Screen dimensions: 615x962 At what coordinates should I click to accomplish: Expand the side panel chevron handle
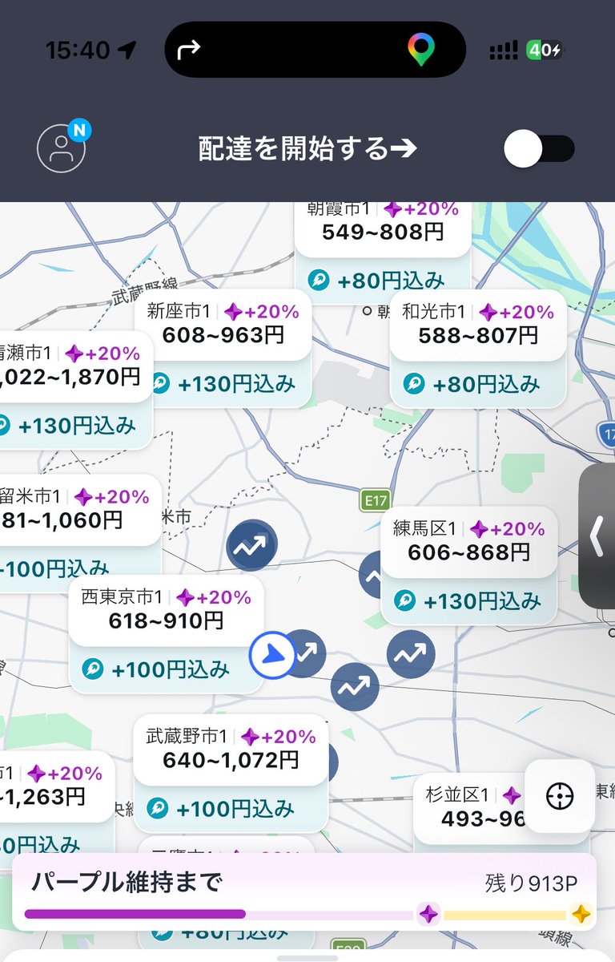(597, 536)
